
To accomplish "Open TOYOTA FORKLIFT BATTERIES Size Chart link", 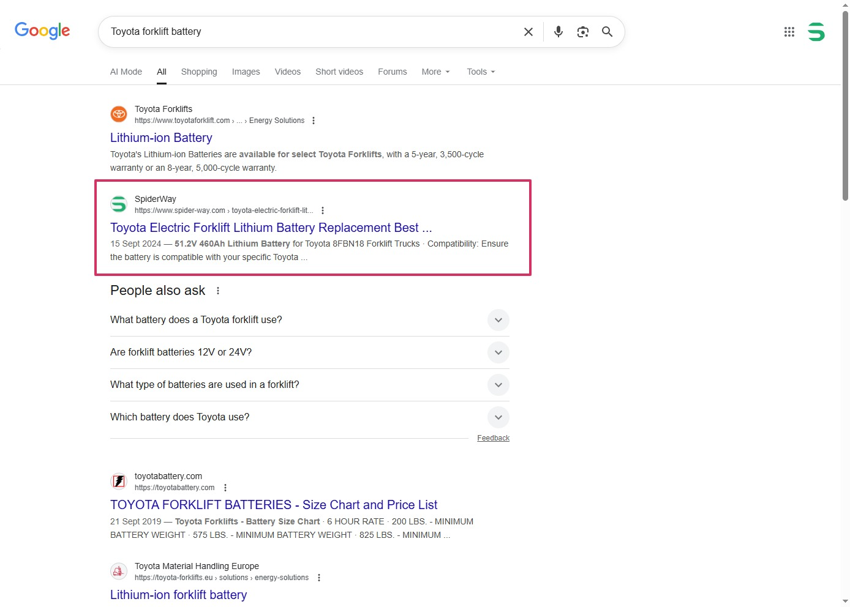I will (274, 505).
